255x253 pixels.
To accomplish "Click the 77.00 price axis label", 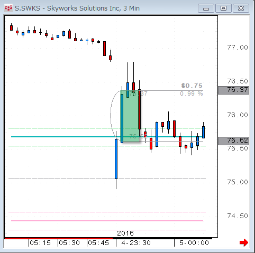I will click(238, 48).
